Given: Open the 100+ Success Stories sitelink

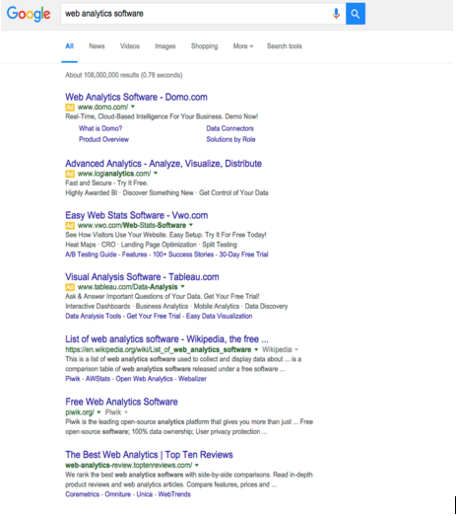Looking at the screenshot, I should point(183,255).
